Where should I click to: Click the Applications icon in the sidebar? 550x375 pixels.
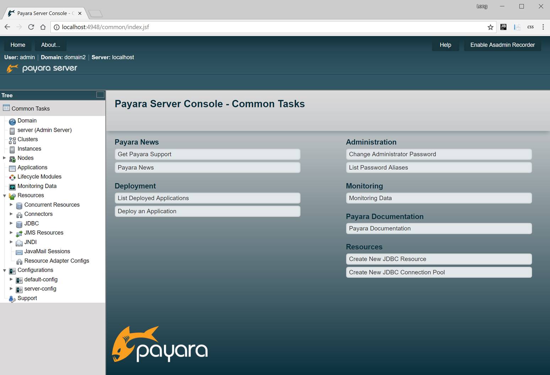coord(12,167)
